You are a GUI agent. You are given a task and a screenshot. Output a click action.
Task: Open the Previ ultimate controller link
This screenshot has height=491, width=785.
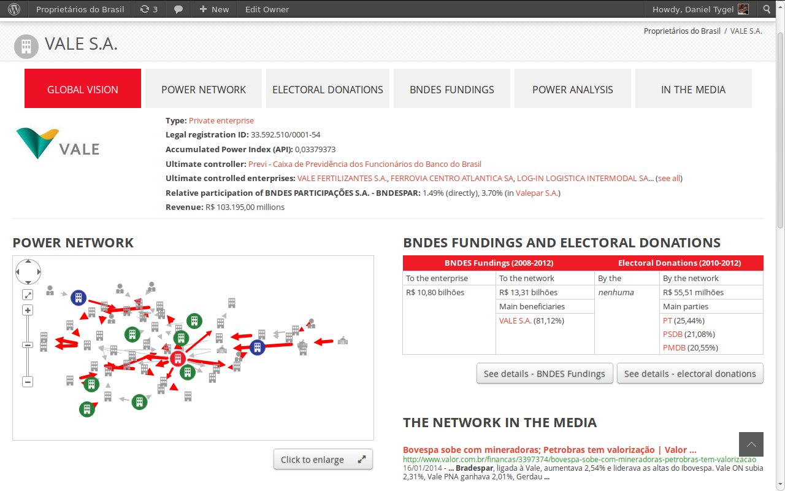(x=365, y=164)
